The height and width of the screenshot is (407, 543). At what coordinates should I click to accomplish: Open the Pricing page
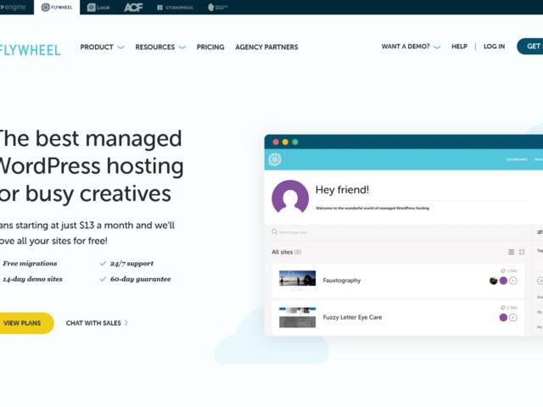210,47
